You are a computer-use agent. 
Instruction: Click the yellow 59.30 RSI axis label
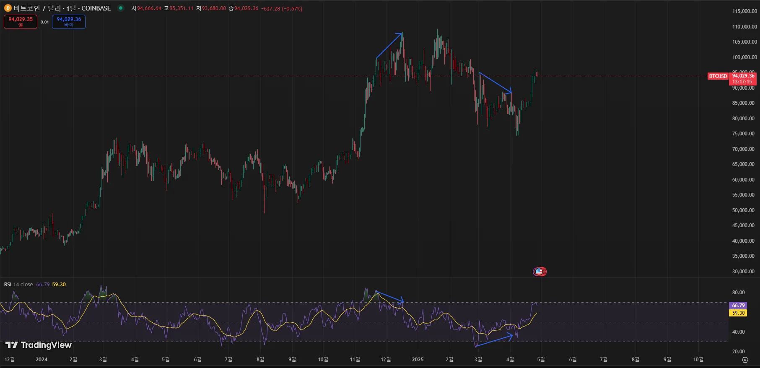[738, 313]
